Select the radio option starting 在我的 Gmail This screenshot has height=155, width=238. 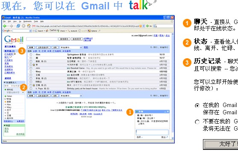click(197, 105)
